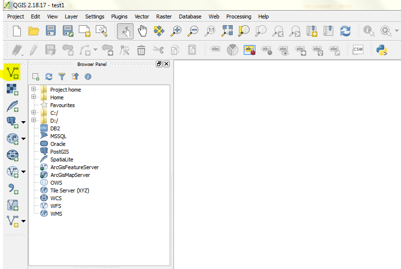Select the Identify Features tool
Image resolution: width=401 pixels, height=269 pixels.
(x=369, y=31)
